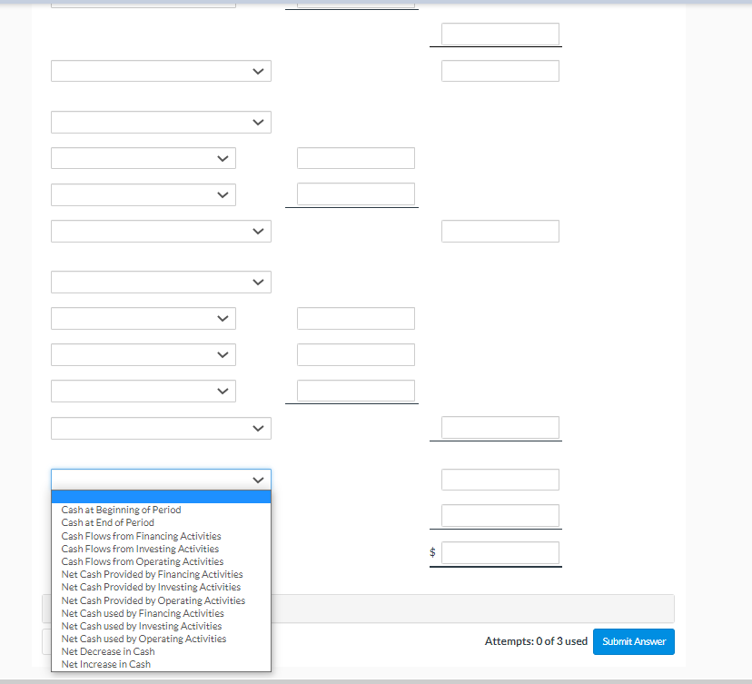Pick 'Net Cash Provided by Operating Activities'
Screen dimensions: 752x684
pos(161,600)
